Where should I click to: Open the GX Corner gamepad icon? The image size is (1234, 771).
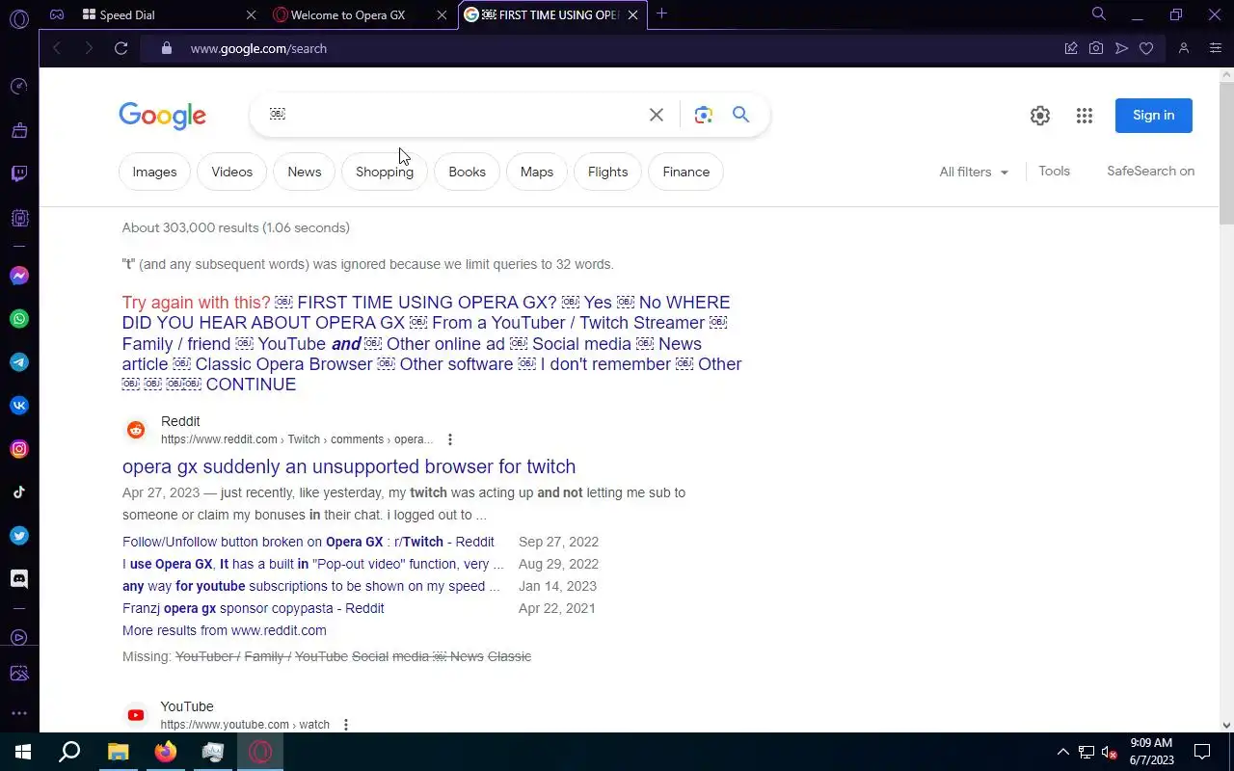pyautogui.click(x=57, y=14)
